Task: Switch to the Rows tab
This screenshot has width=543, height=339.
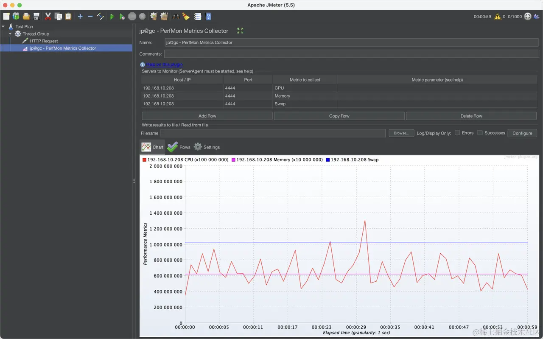Action: pos(179,147)
